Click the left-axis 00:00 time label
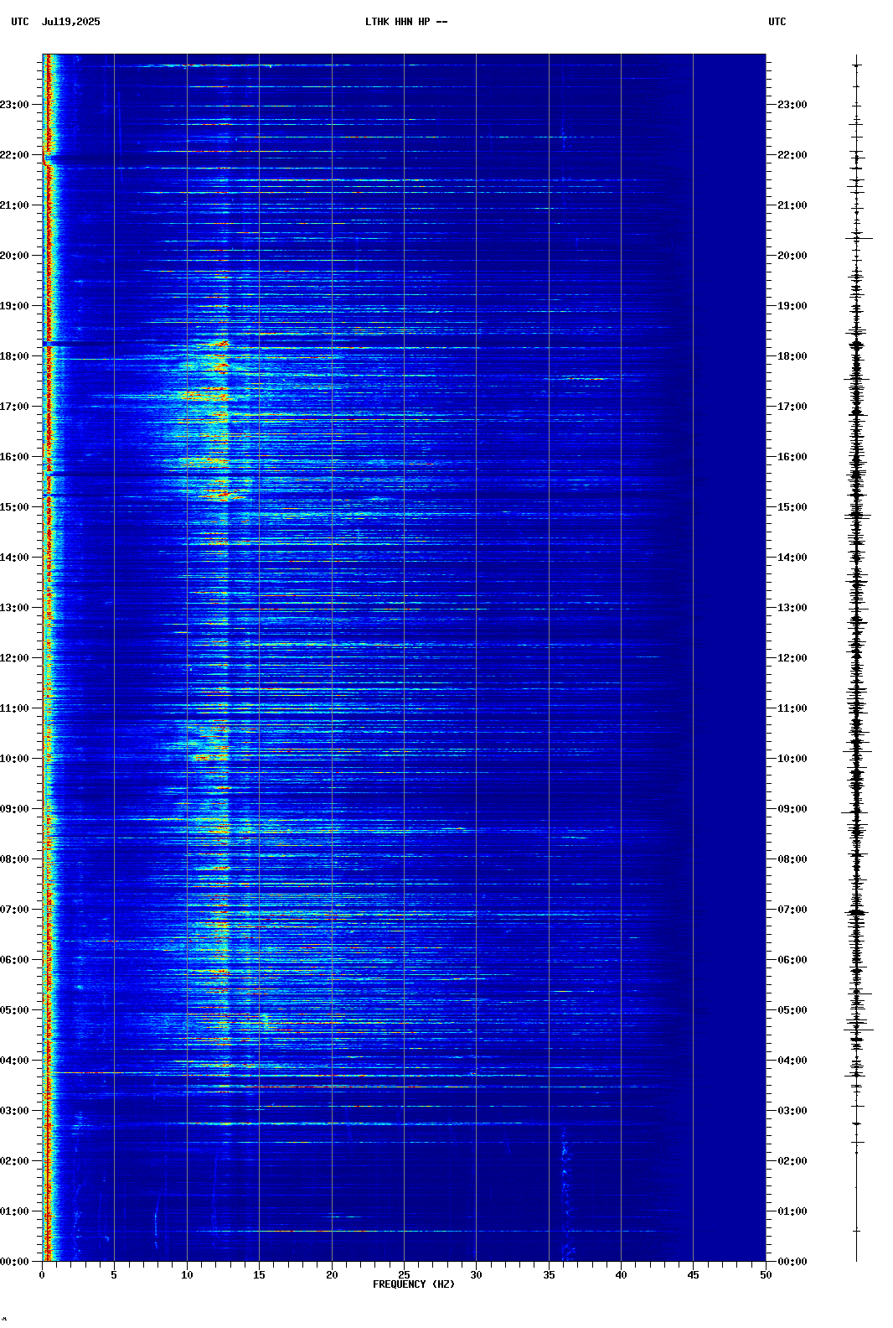This screenshot has width=893, height=1328. 14,1262
